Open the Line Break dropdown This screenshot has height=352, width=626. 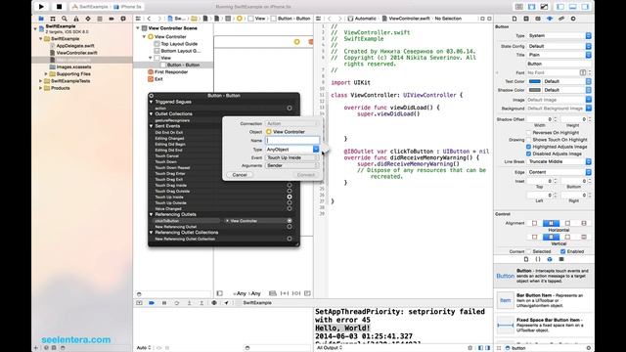(x=559, y=161)
